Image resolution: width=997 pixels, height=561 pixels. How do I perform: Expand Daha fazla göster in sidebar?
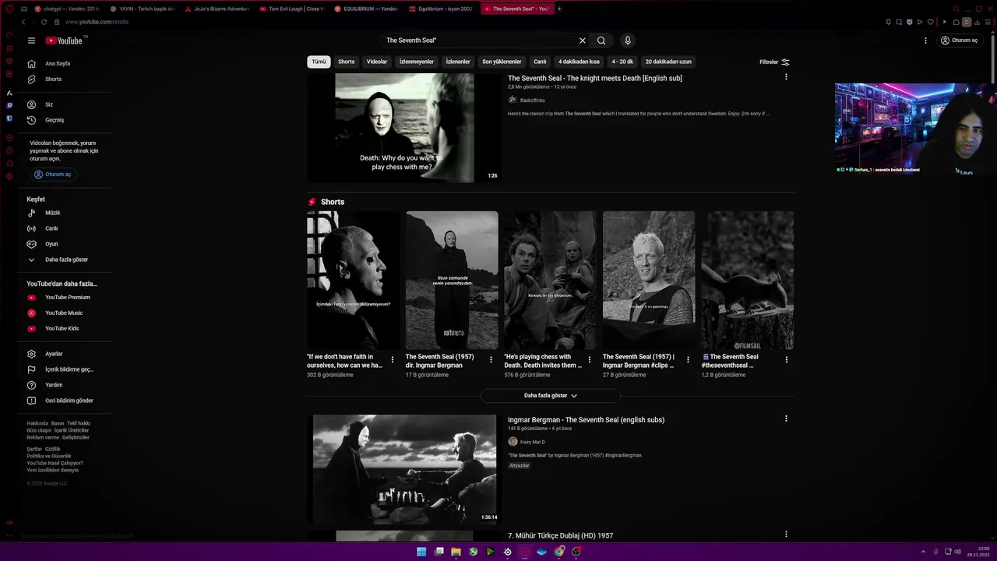(x=67, y=259)
